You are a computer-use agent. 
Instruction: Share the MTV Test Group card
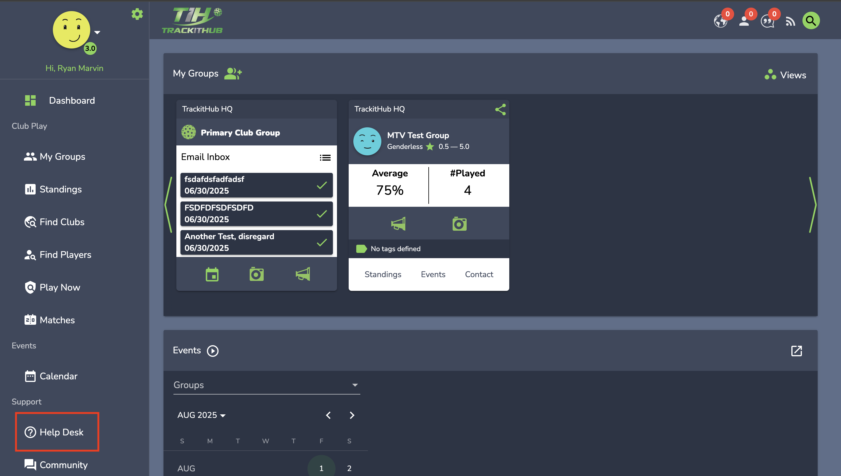coord(500,109)
